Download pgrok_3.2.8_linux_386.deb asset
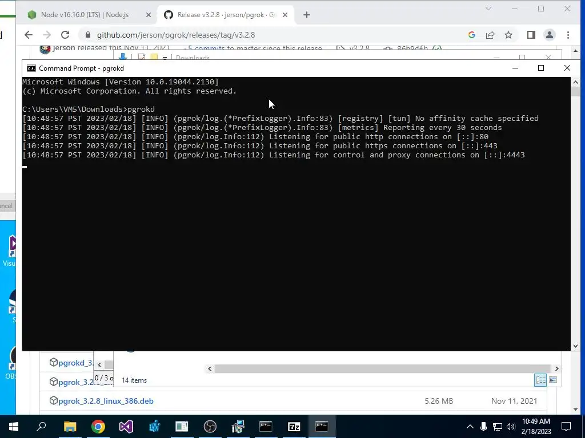 [x=106, y=401]
